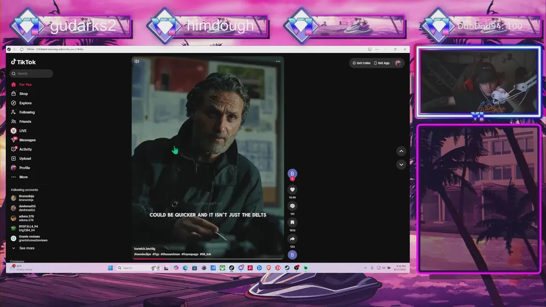Click the microphone tray icon
Viewport: 546px width, 307px height.
(372, 268)
